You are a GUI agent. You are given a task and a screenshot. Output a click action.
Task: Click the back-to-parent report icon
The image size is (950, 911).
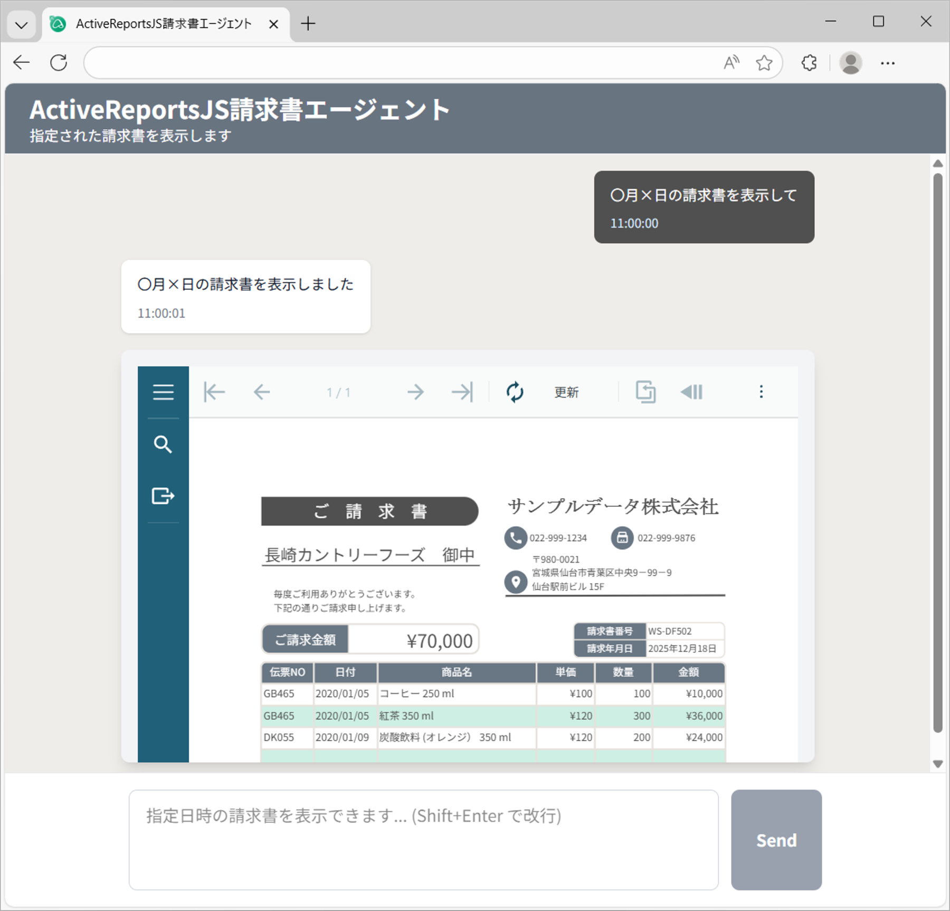pyautogui.click(x=645, y=392)
